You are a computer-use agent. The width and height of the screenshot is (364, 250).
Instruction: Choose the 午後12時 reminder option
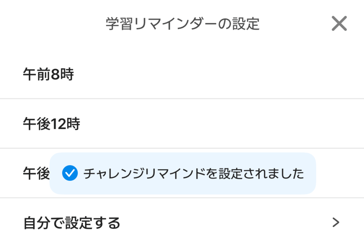(182, 124)
